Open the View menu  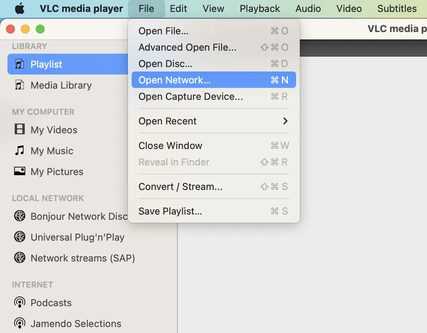click(213, 9)
